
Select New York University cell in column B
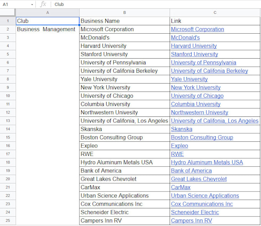click(x=124, y=87)
